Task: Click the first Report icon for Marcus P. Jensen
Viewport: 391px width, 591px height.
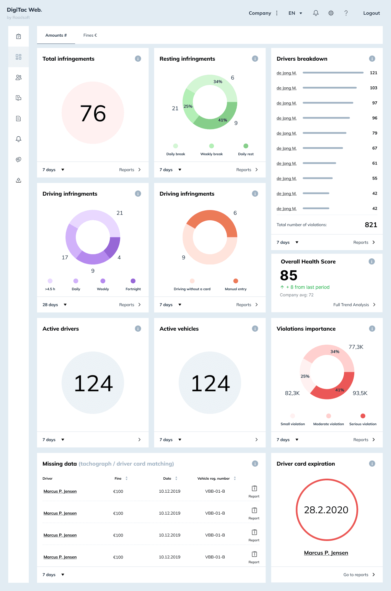Action: 254,491
